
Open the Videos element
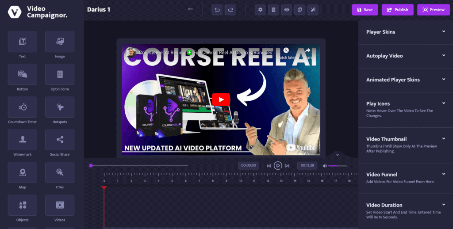[x=60, y=205]
